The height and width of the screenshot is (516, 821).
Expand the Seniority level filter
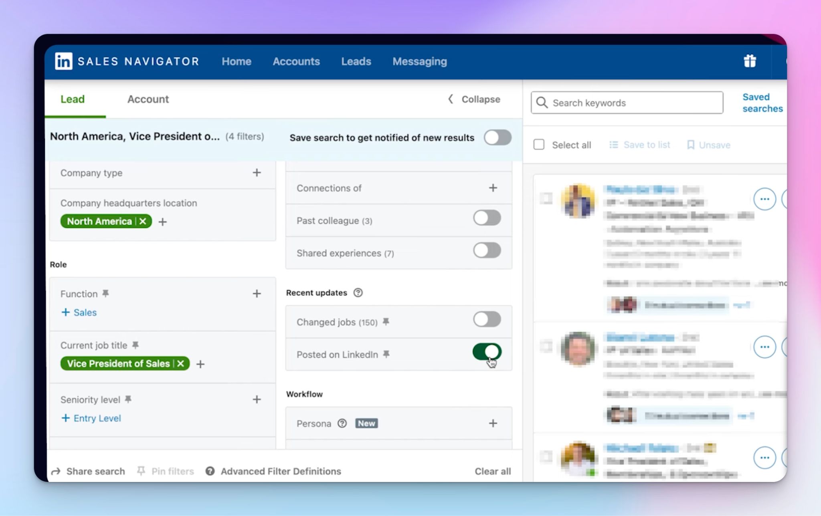pos(257,399)
